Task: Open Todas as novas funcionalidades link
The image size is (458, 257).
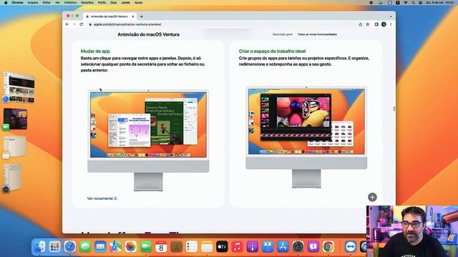Action: [x=317, y=34]
